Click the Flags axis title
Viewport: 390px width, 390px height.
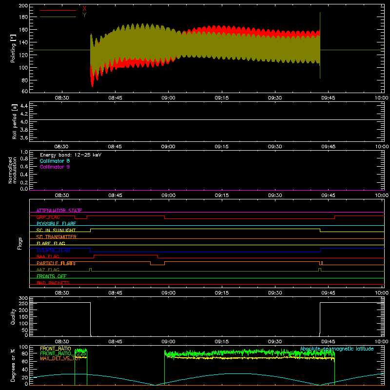[19, 243]
